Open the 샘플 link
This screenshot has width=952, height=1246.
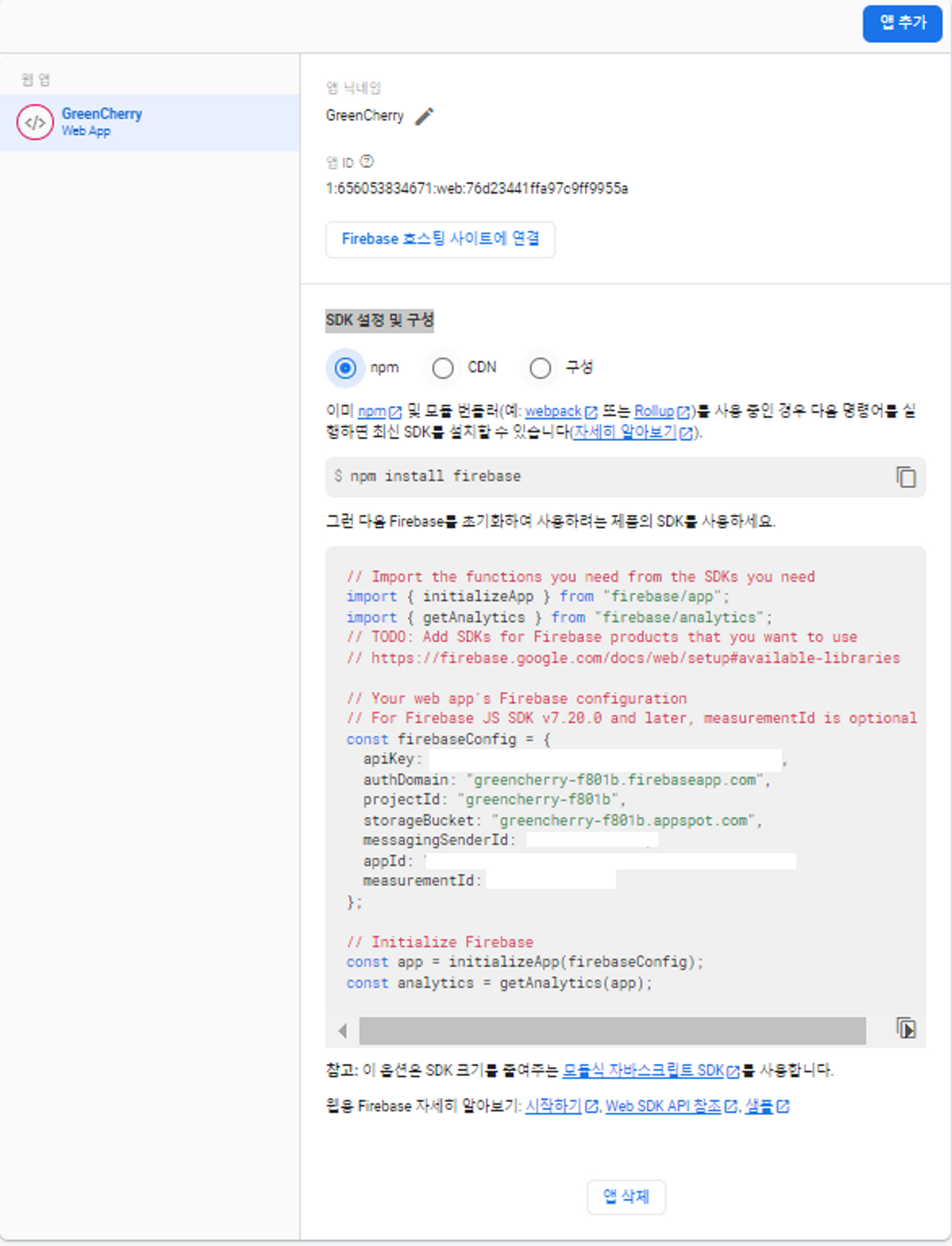pyautogui.click(x=760, y=1106)
